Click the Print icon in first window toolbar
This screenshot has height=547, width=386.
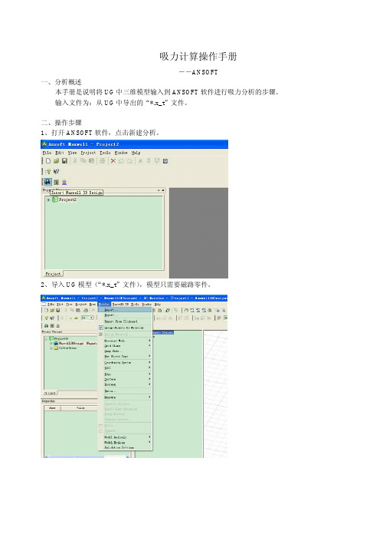[x=102, y=161]
